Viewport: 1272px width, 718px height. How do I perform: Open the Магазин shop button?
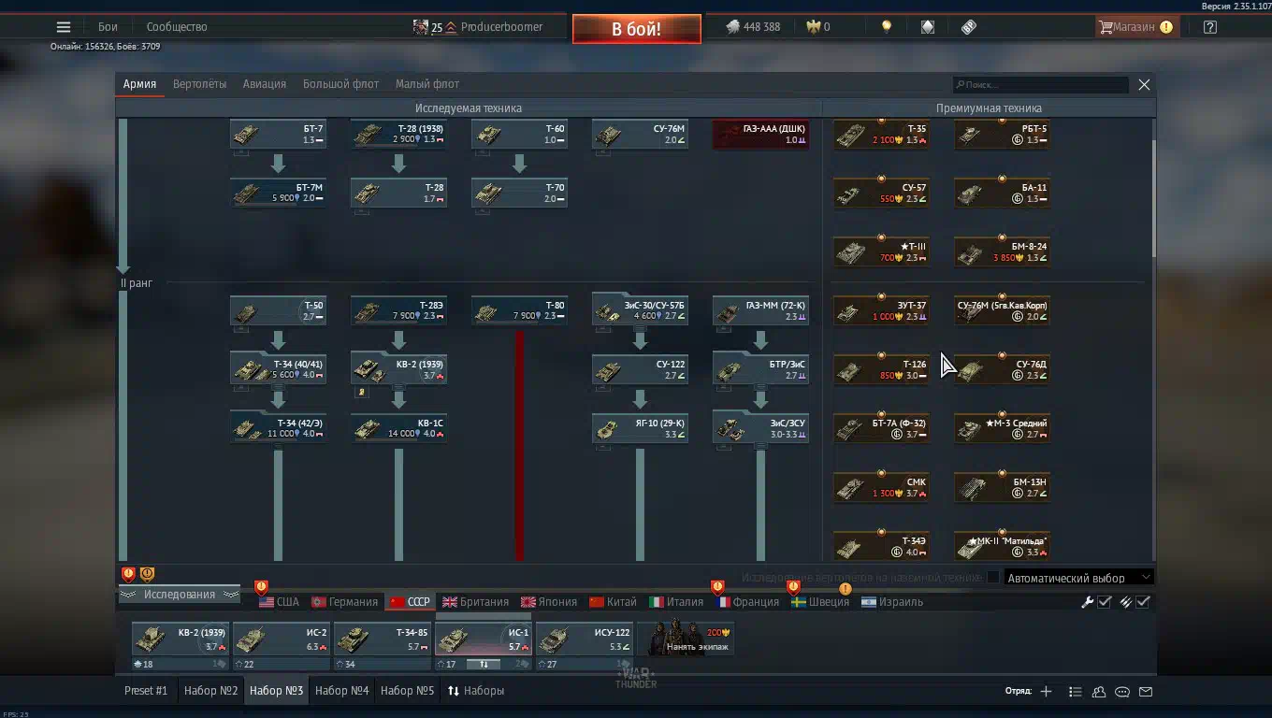(1135, 27)
